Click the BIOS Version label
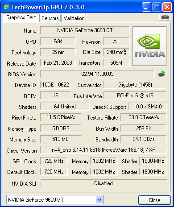This screenshot has width=174, height=207. coord(22,74)
